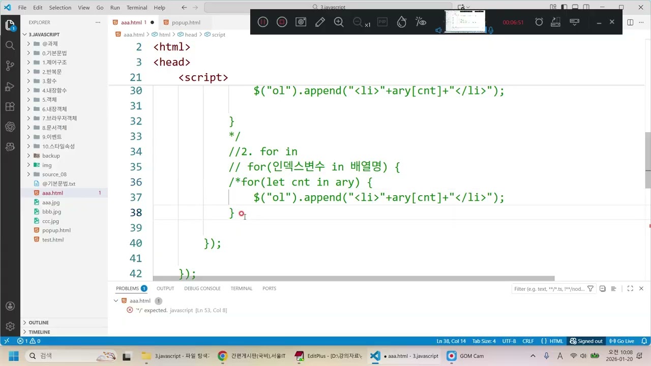
Task: Pause recording in GOM Cam toolbar
Action: pos(262,22)
